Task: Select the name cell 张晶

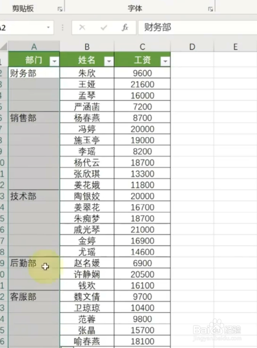Action: [x=87, y=329]
